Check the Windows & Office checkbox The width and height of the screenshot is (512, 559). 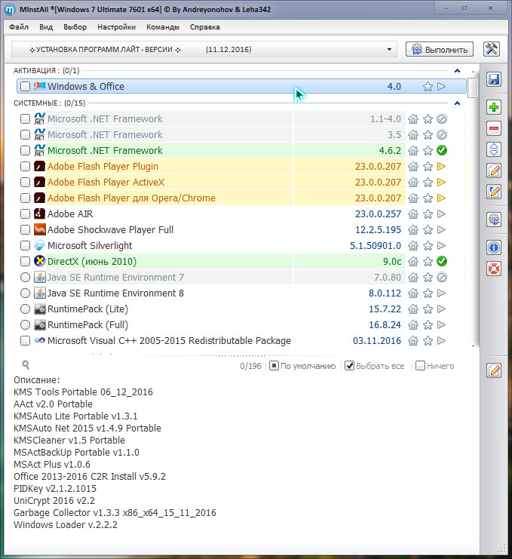pos(26,86)
